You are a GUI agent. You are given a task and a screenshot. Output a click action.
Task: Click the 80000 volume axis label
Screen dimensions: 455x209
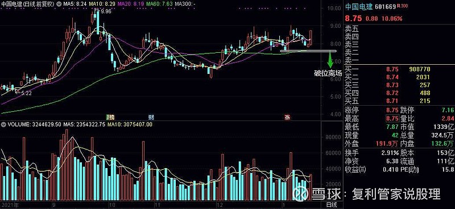[333, 137]
